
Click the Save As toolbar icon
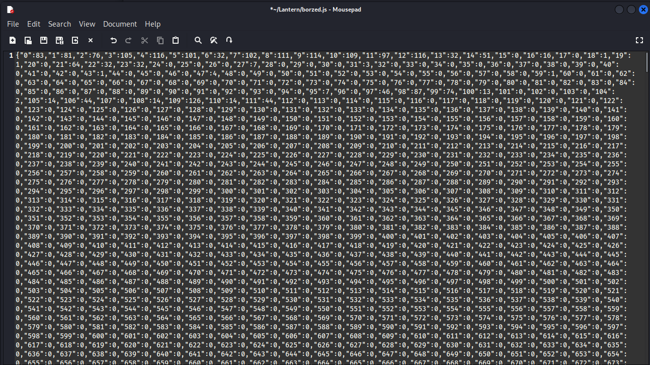point(59,40)
